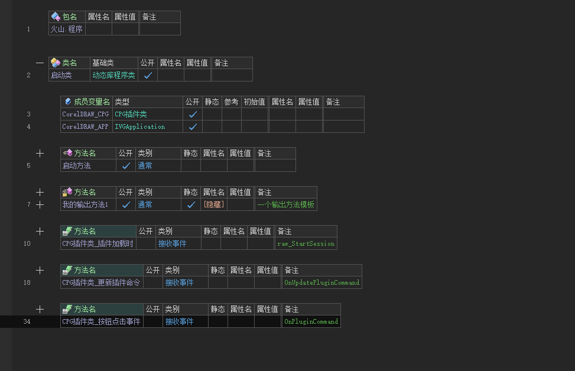
Task: Click the event icon above CPG插件类_按钮点击事件
Action: (x=67, y=309)
